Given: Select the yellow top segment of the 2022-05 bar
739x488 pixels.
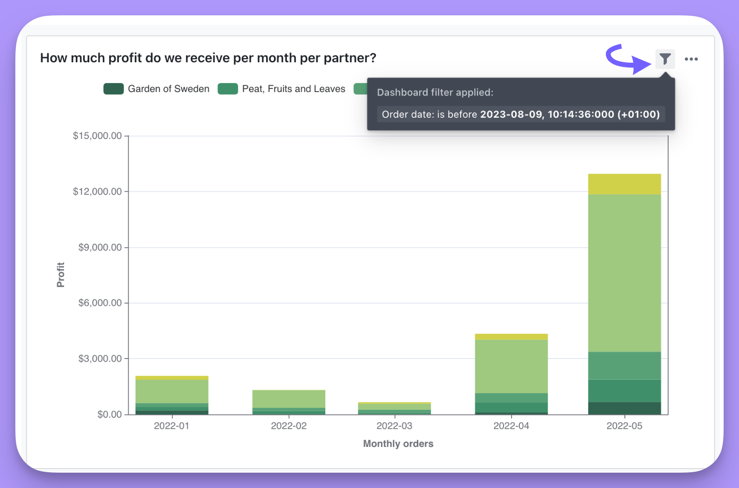Looking at the screenshot, I should (x=624, y=184).
